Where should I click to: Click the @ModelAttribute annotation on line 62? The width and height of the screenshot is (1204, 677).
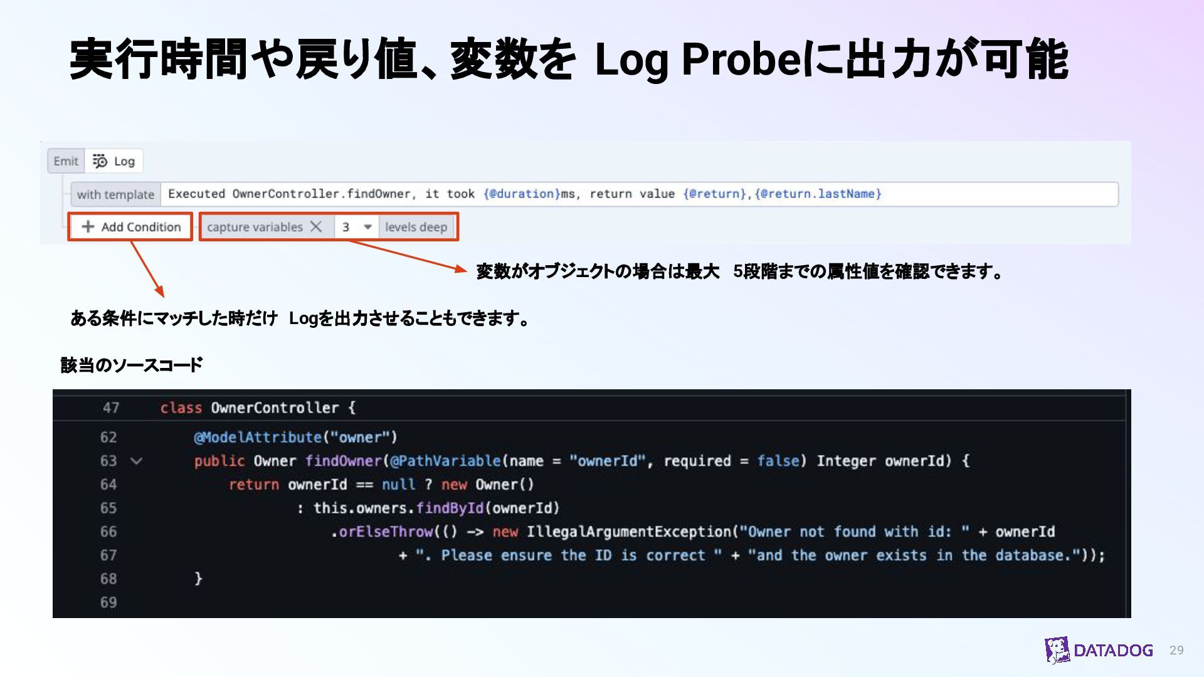[x=257, y=438]
